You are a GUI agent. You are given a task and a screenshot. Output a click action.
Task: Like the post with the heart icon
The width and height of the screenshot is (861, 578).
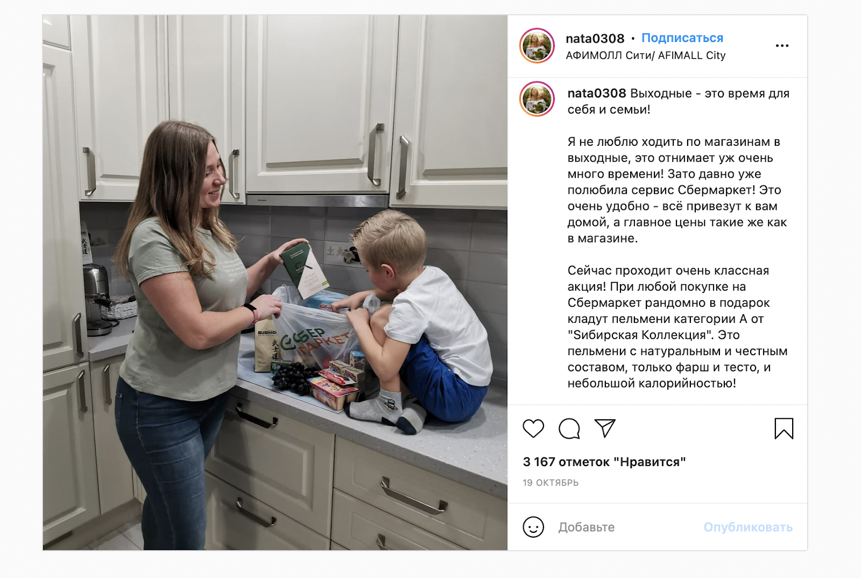(x=533, y=428)
